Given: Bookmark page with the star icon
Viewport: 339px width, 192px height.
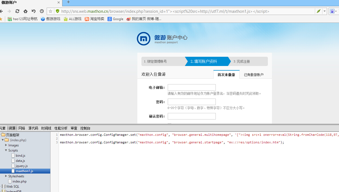Looking at the screenshot, I should (50, 11).
